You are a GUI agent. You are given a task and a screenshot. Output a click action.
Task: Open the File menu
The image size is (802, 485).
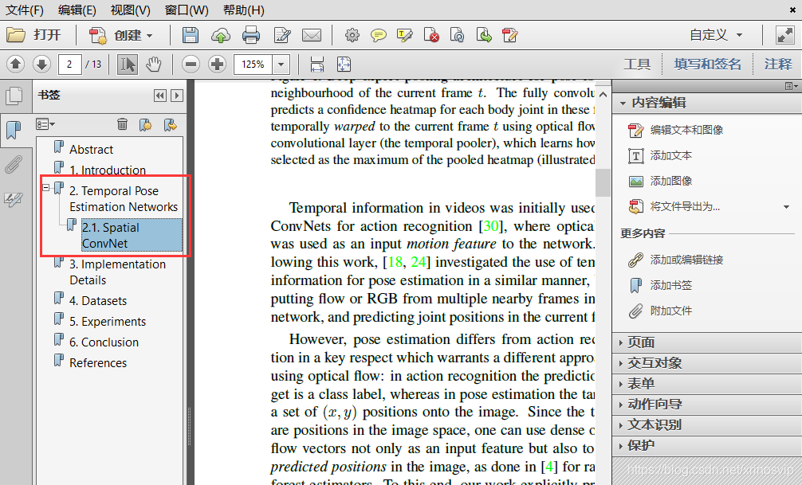[x=24, y=10]
